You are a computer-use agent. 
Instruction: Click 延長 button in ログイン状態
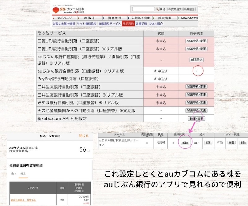tap(231, 143)
